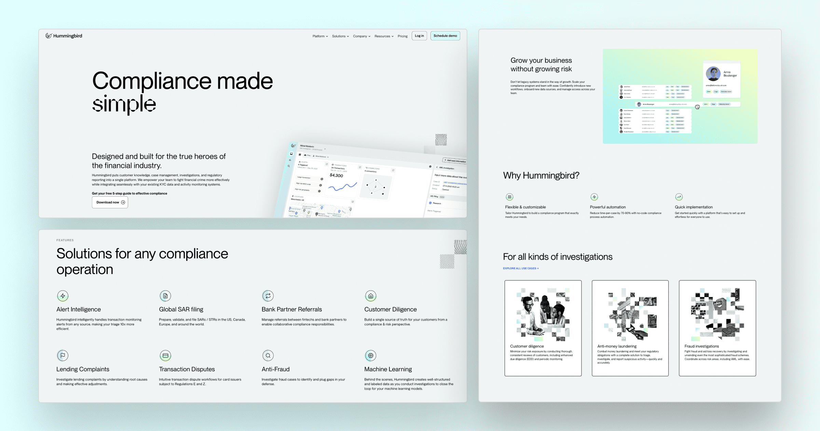Click the Schedule demo button
Image resolution: width=820 pixels, height=431 pixels.
(x=445, y=36)
